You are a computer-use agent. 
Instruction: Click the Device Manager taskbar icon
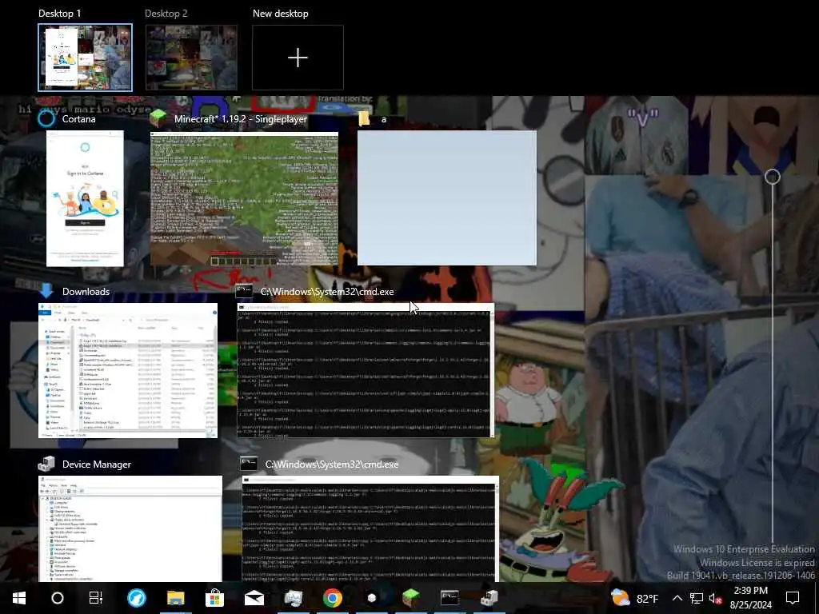click(x=489, y=598)
